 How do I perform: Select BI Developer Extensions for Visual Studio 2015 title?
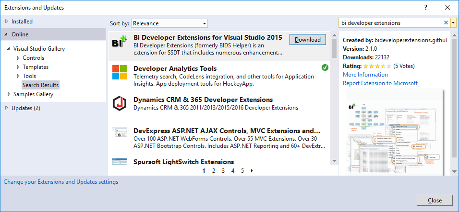point(208,37)
